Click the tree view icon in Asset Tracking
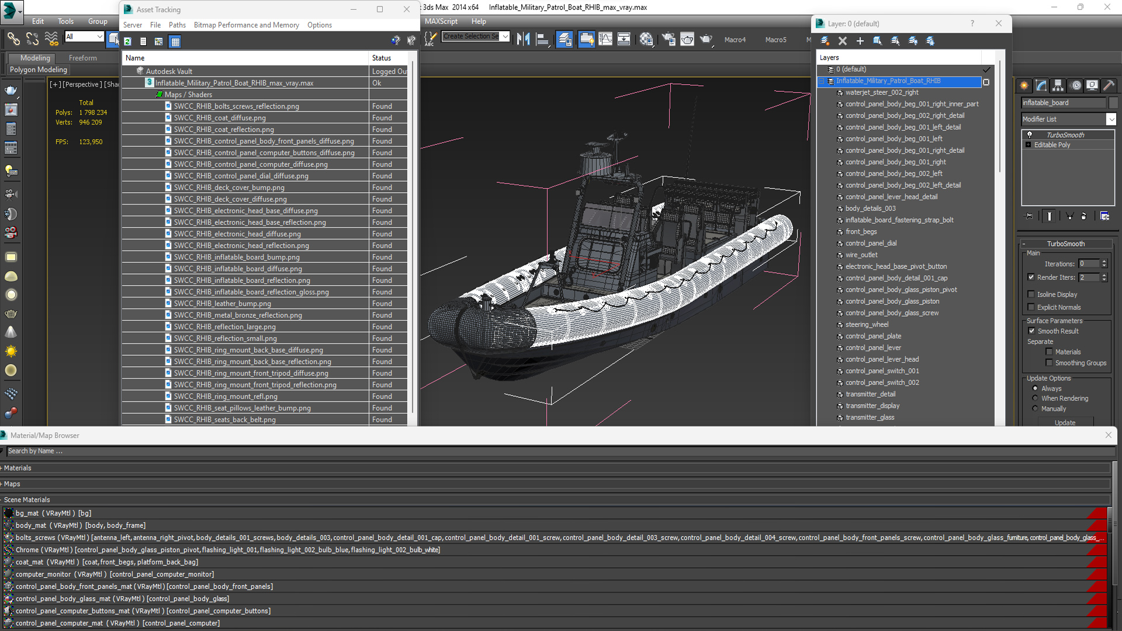 point(159,41)
